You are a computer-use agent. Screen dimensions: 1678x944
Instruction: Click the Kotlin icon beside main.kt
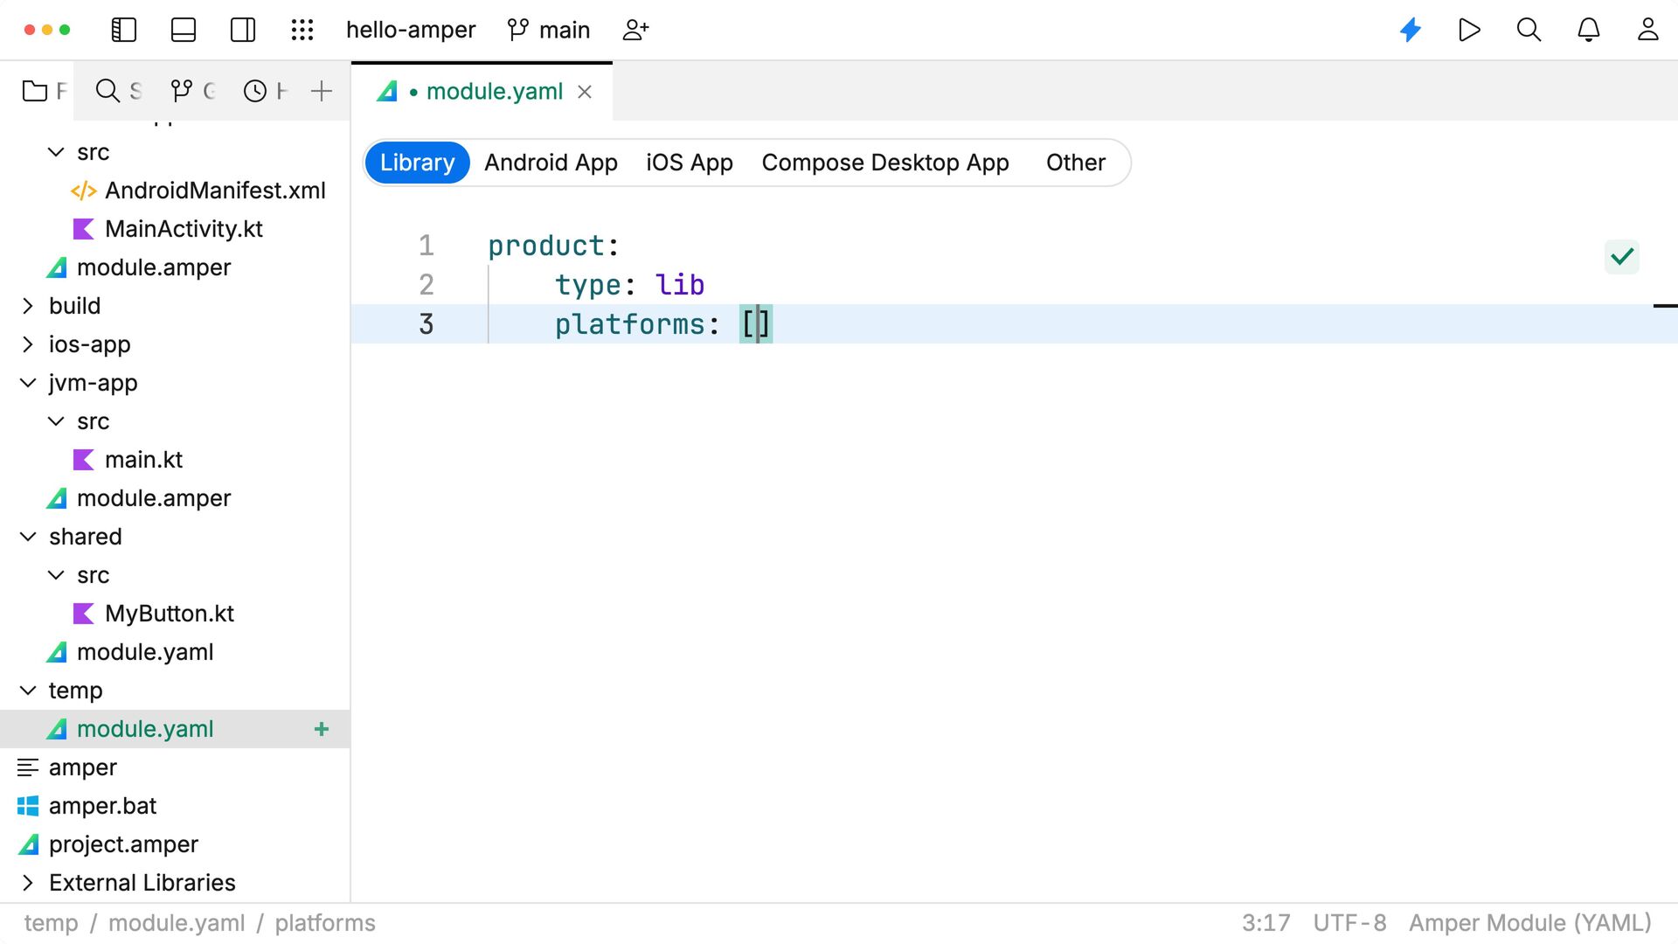click(83, 460)
